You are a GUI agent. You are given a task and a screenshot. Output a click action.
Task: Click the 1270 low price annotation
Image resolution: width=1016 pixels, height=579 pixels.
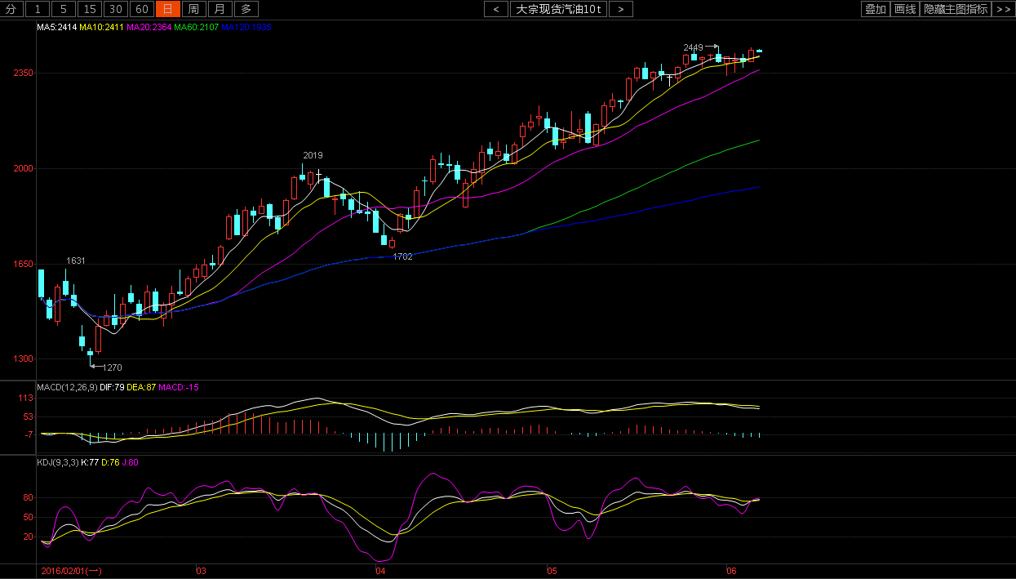[112, 367]
